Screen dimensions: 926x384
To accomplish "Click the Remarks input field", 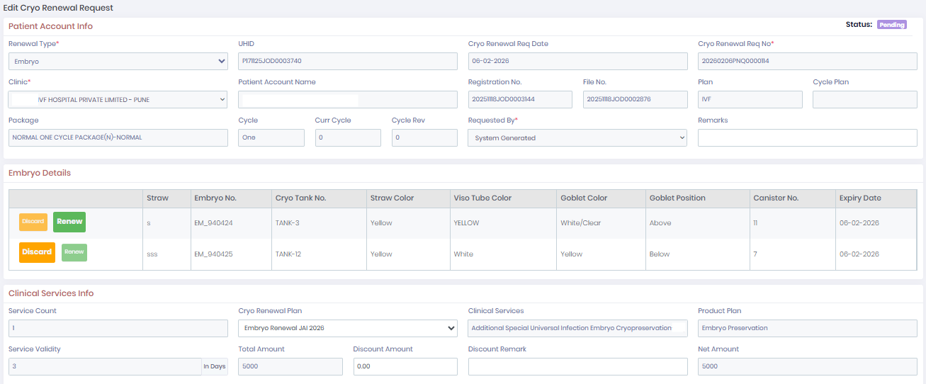I will (x=807, y=138).
